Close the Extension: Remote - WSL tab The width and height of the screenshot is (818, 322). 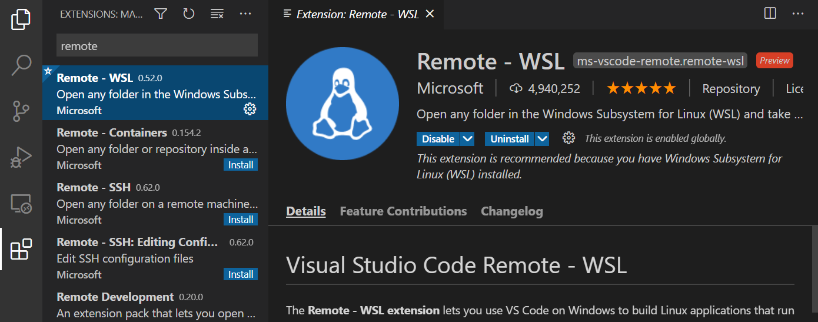pos(430,14)
